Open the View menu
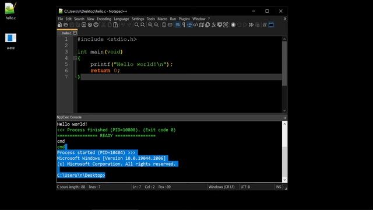This screenshot has height=210, width=373. click(x=90, y=19)
